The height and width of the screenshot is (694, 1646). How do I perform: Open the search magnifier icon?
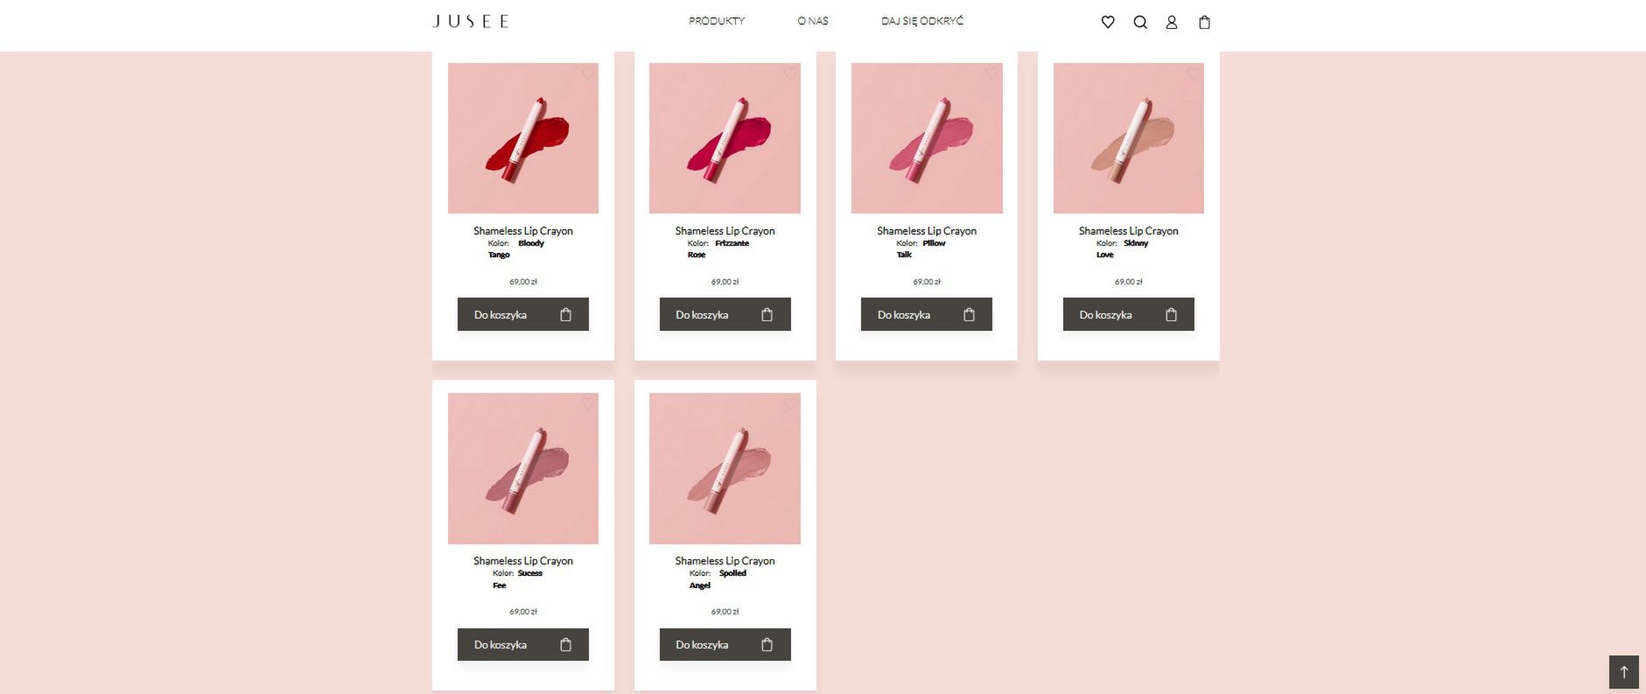click(1140, 22)
